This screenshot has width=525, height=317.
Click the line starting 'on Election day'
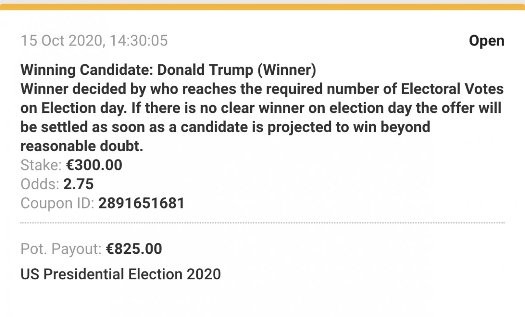(261, 108)
